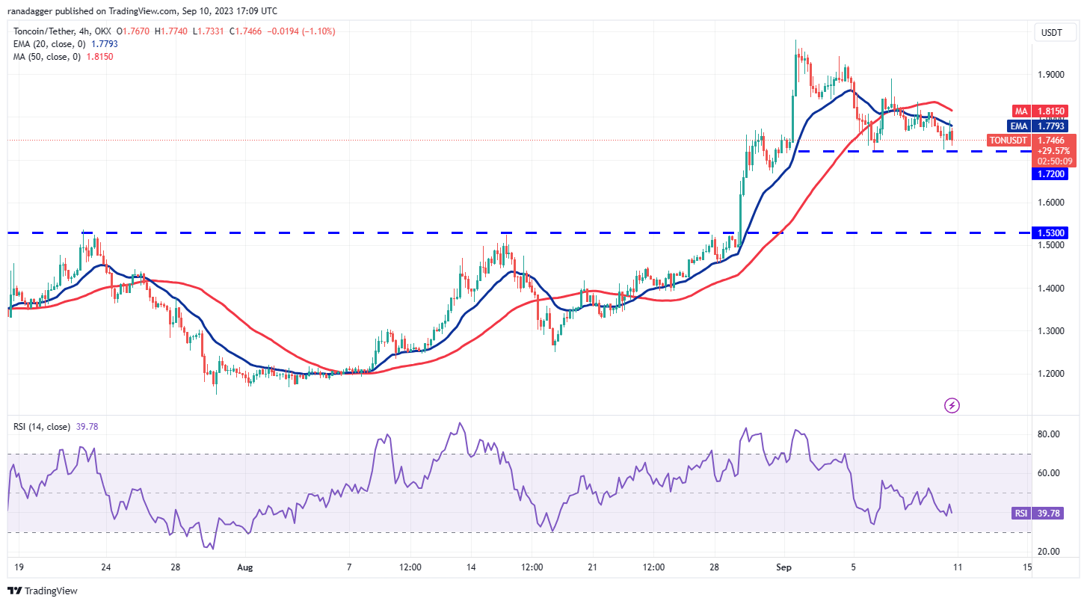Click the Sep label on the time axis

point(783,567)
